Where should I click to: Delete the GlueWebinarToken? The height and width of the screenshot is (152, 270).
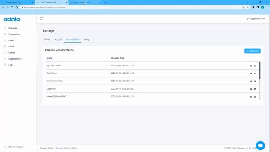[x=255, y=81]
